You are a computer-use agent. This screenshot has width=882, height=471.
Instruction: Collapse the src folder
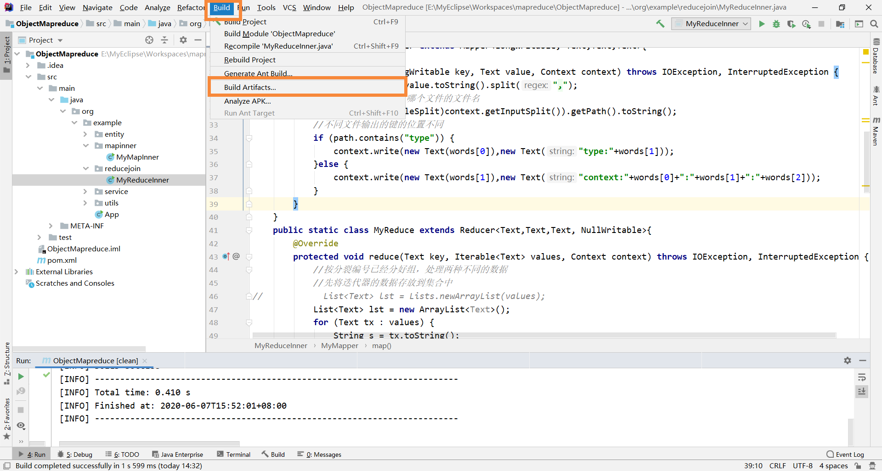click(x=28, y=77)
